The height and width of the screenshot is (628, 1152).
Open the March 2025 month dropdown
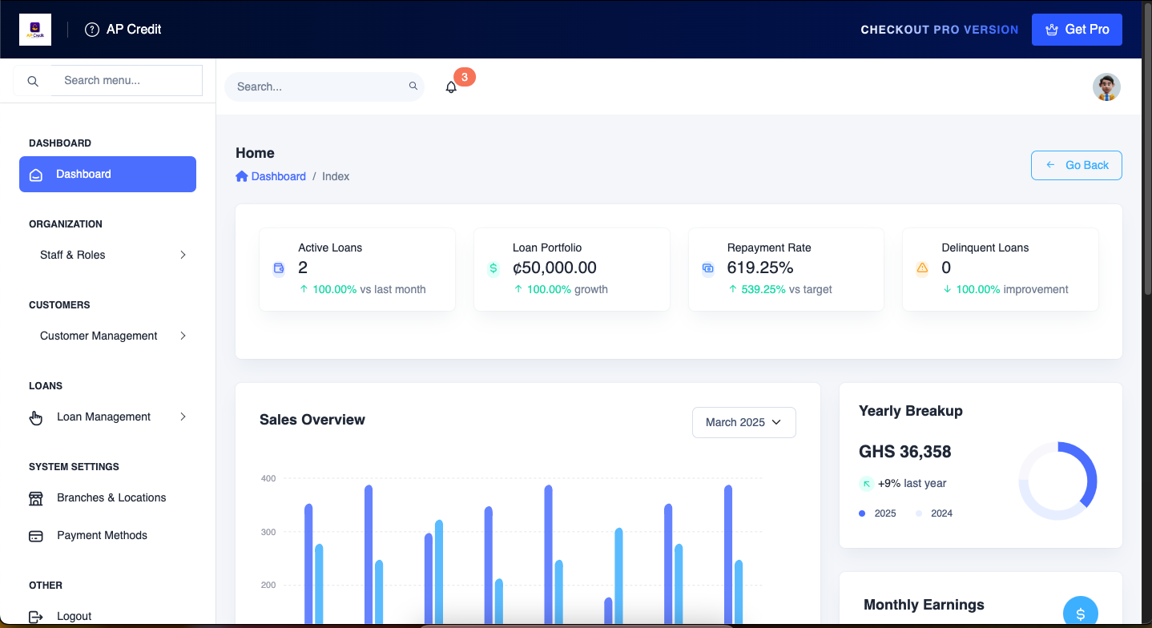click(x=744, y=422)
